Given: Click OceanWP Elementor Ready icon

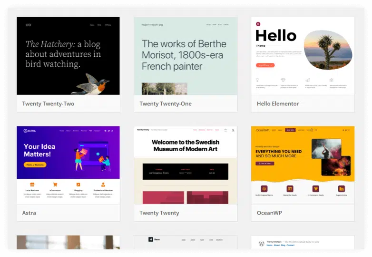Looking at the screenshot, I should pyautogui.click(x=290, y=189).
